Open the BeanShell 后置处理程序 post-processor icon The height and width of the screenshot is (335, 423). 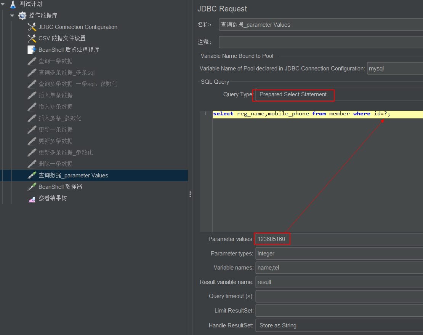[31, 49]
